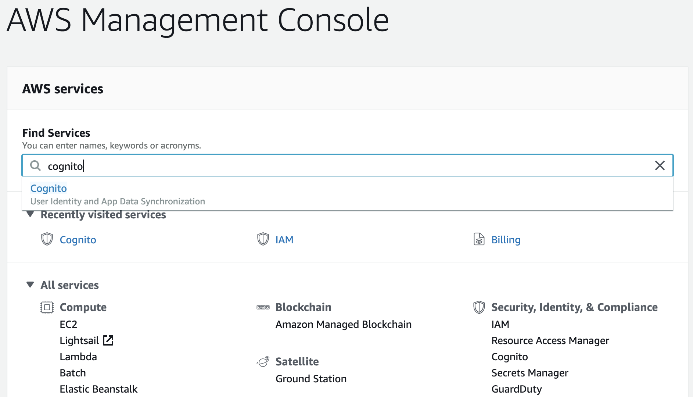Open Cognito under Security, Identity, & Compliance

(510, 357)
